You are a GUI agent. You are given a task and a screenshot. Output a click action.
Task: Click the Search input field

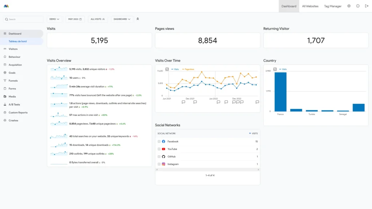[x=24, y=19]
